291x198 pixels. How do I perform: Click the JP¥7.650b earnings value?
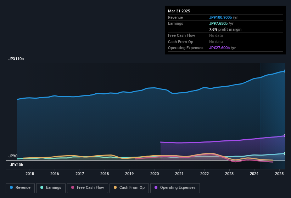click(x=218, y=23)
